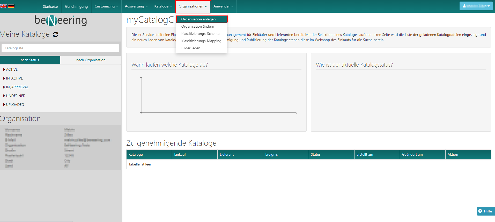Go to the Startseite link
This screenshot has width=495, height=222.
click(50, 6)
